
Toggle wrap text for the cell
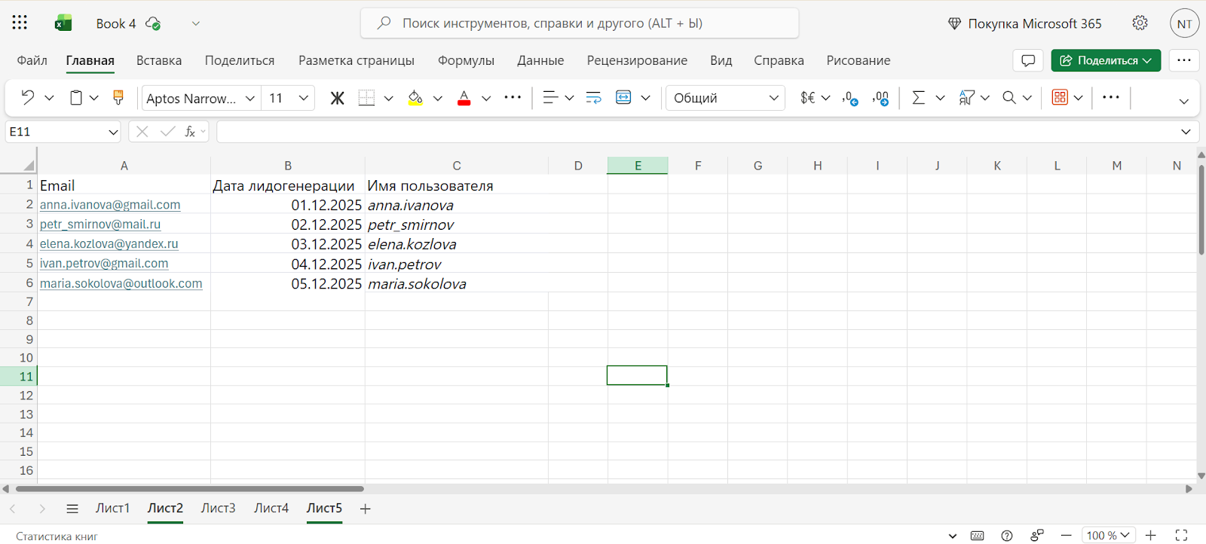tap(594, 98)
